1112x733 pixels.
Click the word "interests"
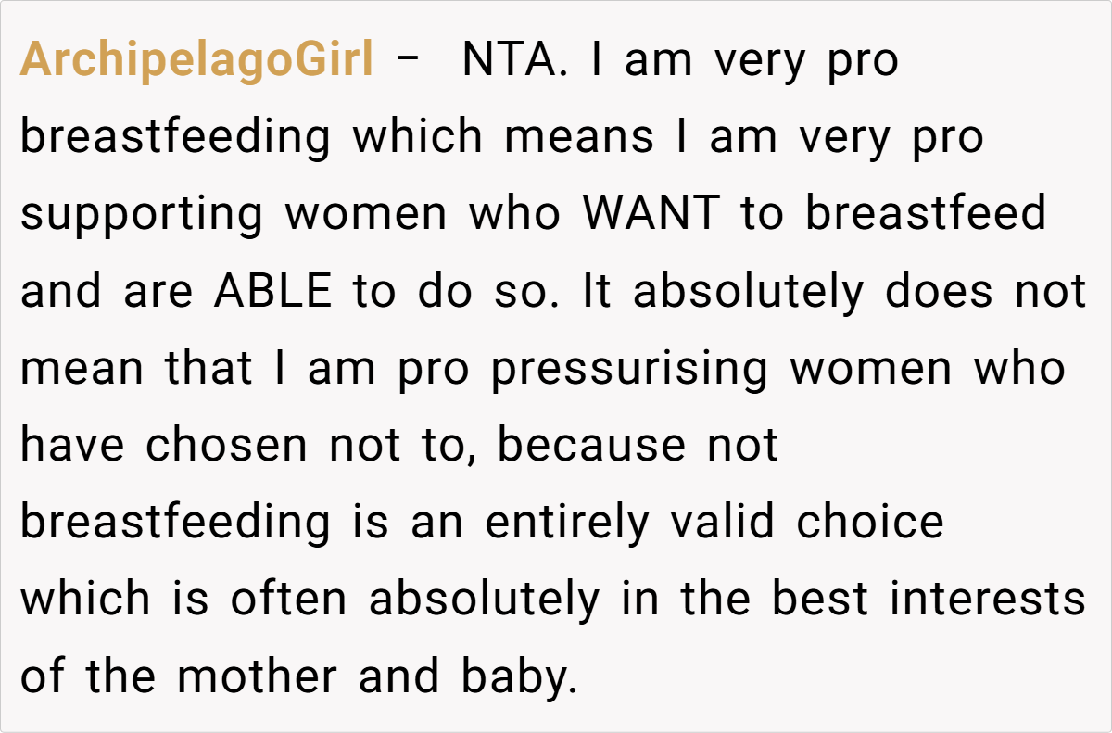[987, 599]
